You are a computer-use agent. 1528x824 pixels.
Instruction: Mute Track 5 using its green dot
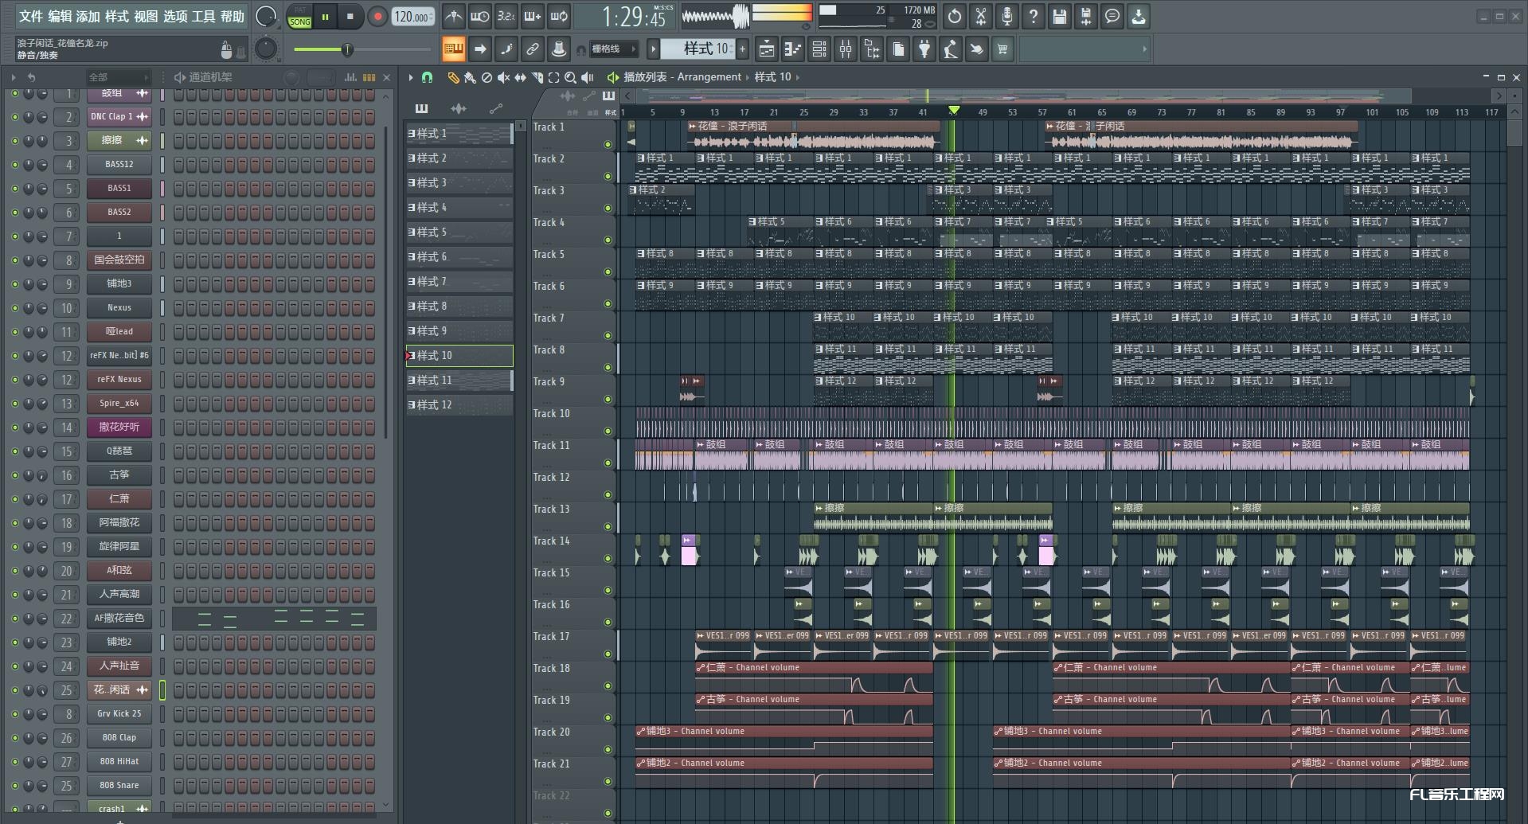point(608,271)
